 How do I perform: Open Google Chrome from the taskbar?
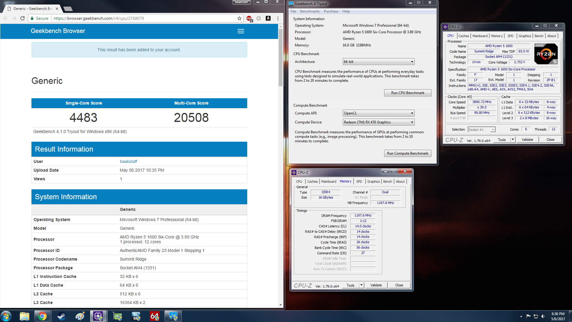42,316
